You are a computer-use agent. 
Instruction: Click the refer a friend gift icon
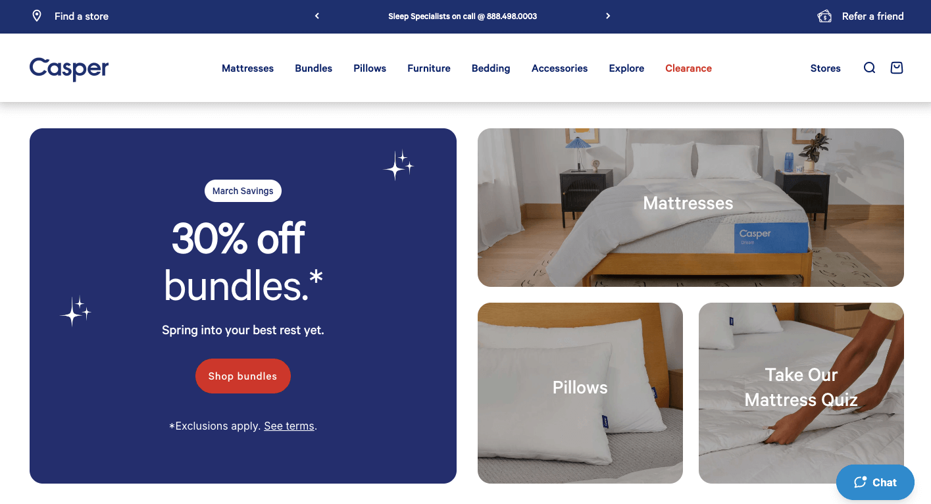(x=824, y=16)
